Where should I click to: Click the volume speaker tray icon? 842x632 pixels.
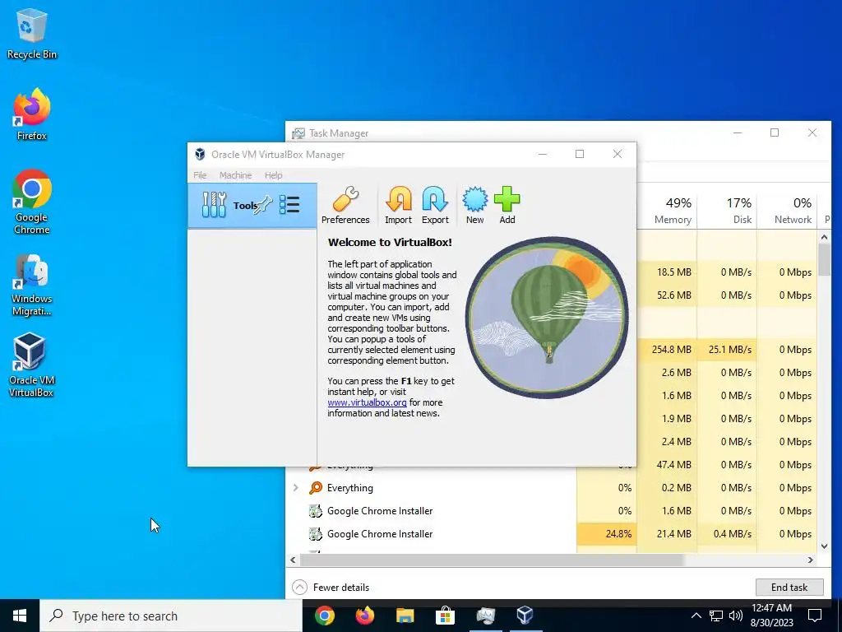(736, 616)
